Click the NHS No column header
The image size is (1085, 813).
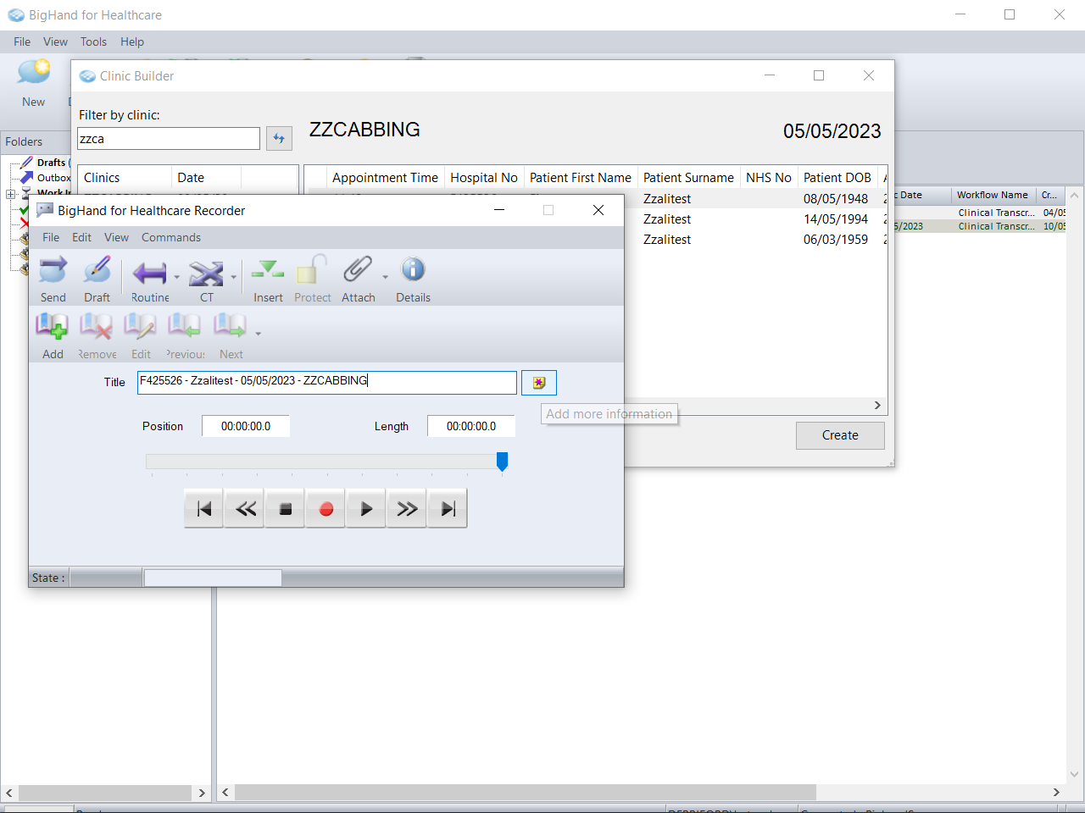(769, 177)
